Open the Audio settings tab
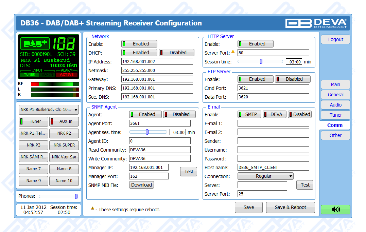 [x=335, y=105]
